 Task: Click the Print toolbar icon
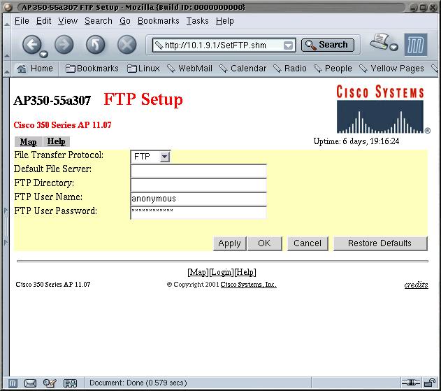[x=380, y=41]
